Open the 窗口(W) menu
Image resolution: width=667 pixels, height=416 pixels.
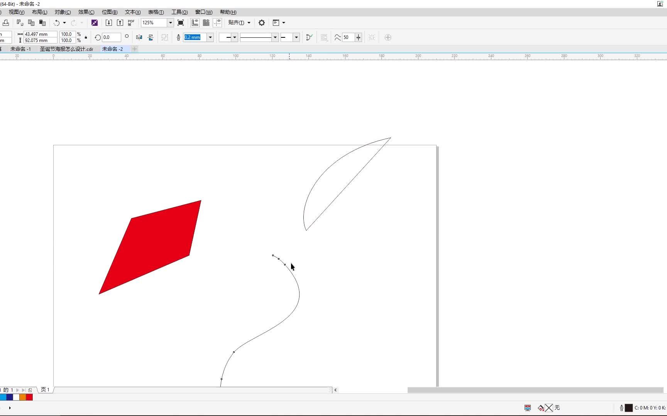(x=204, y=12)
